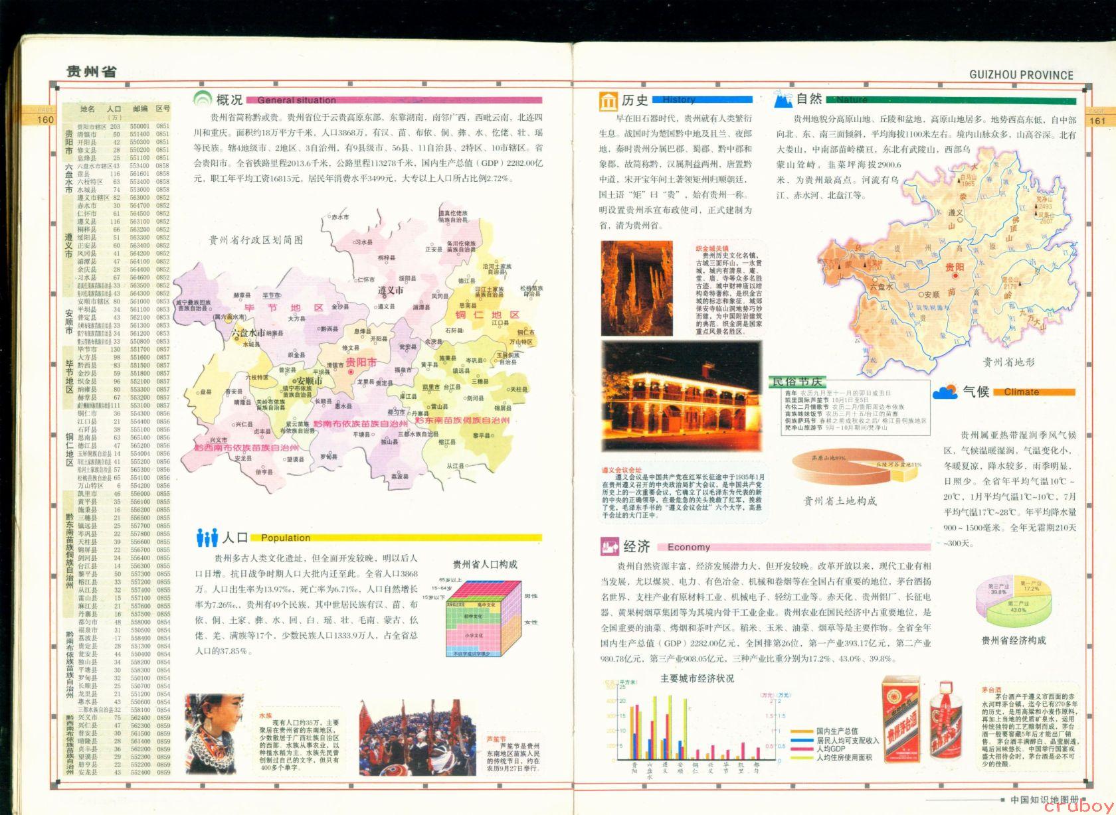This screenshot has height=815, width=1116.
Task: Click the Nature heading bar
Action: [951, 100]
